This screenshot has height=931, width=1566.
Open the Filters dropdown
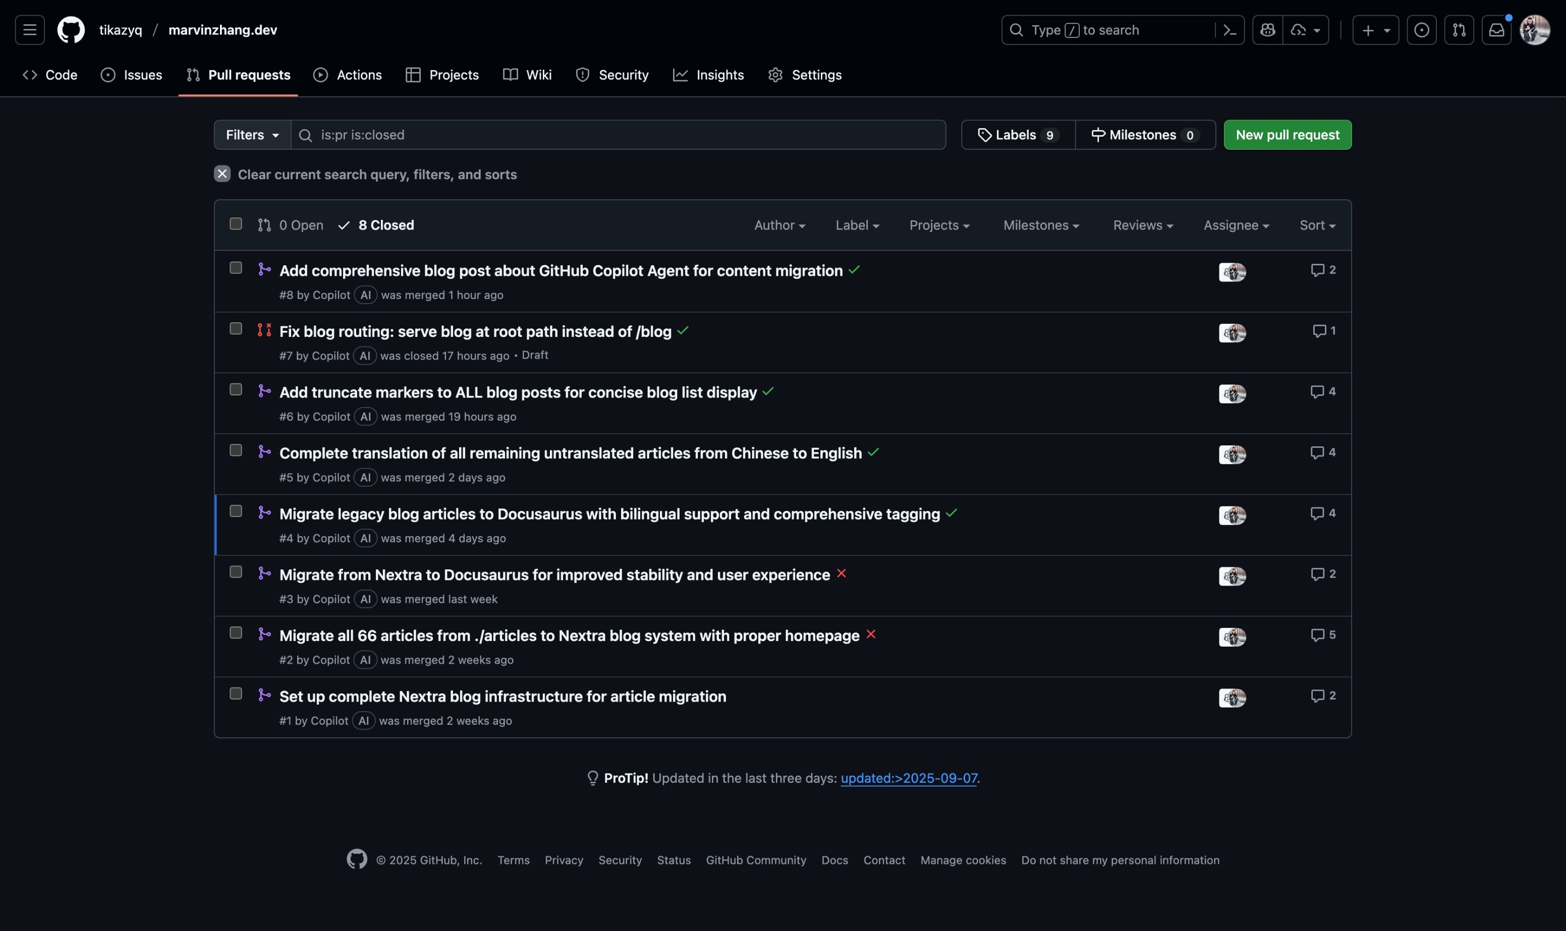[x=252, y=135]
